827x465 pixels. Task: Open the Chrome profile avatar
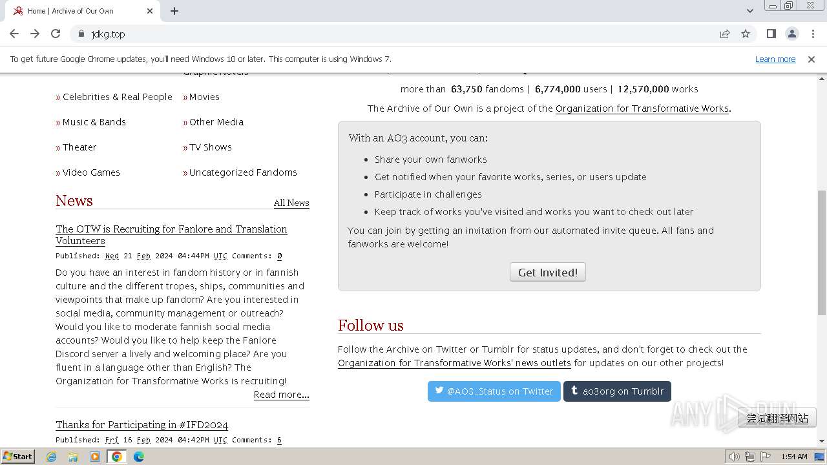[x=791, y=34]
